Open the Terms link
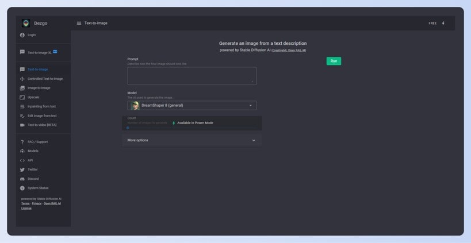Screen dimensions: 471x243 25,203
